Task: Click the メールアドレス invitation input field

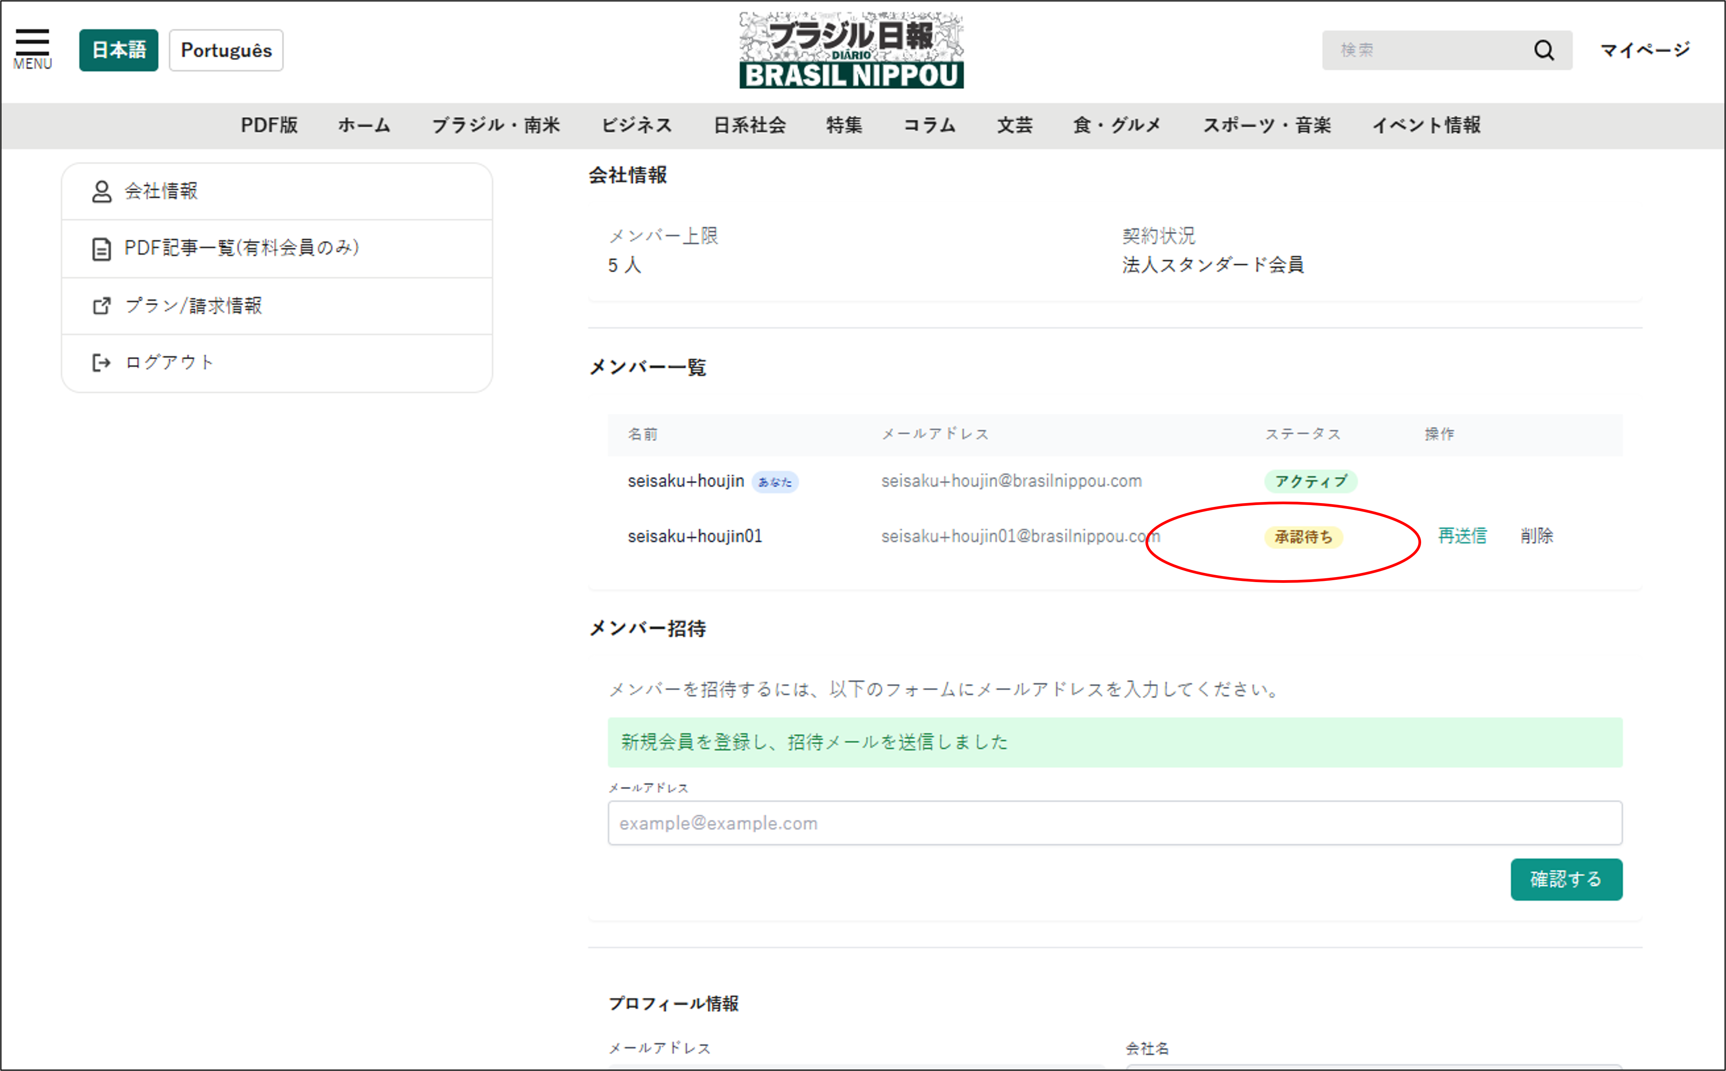Action: (1115, 823)
